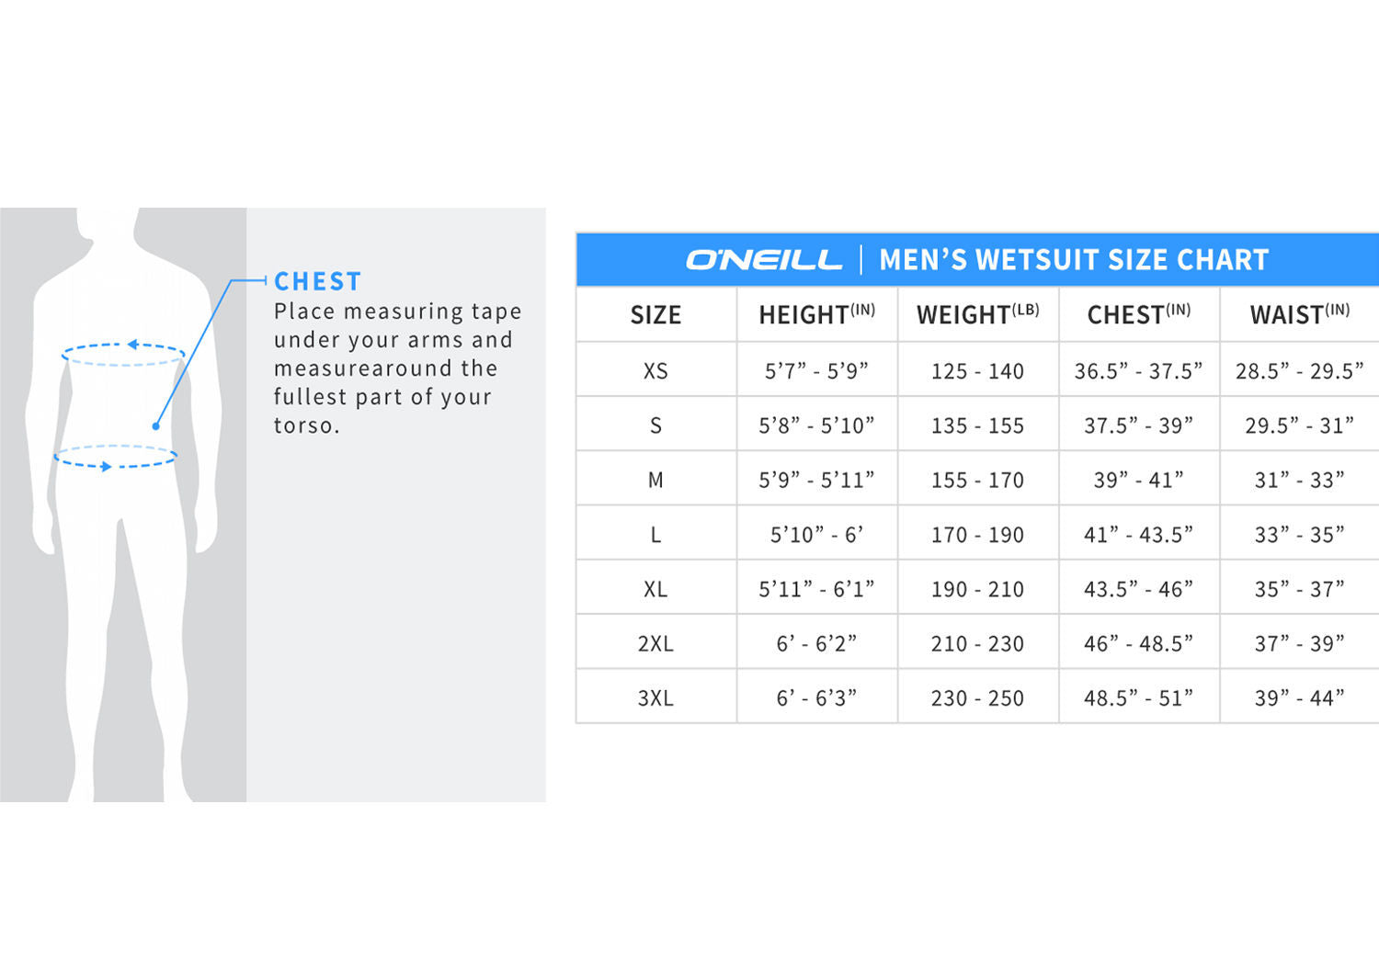The height and width of the screenshot is (963, 1379).
Task: Click the 37.5" - 39" chest cell
Action: [1139, 425]
